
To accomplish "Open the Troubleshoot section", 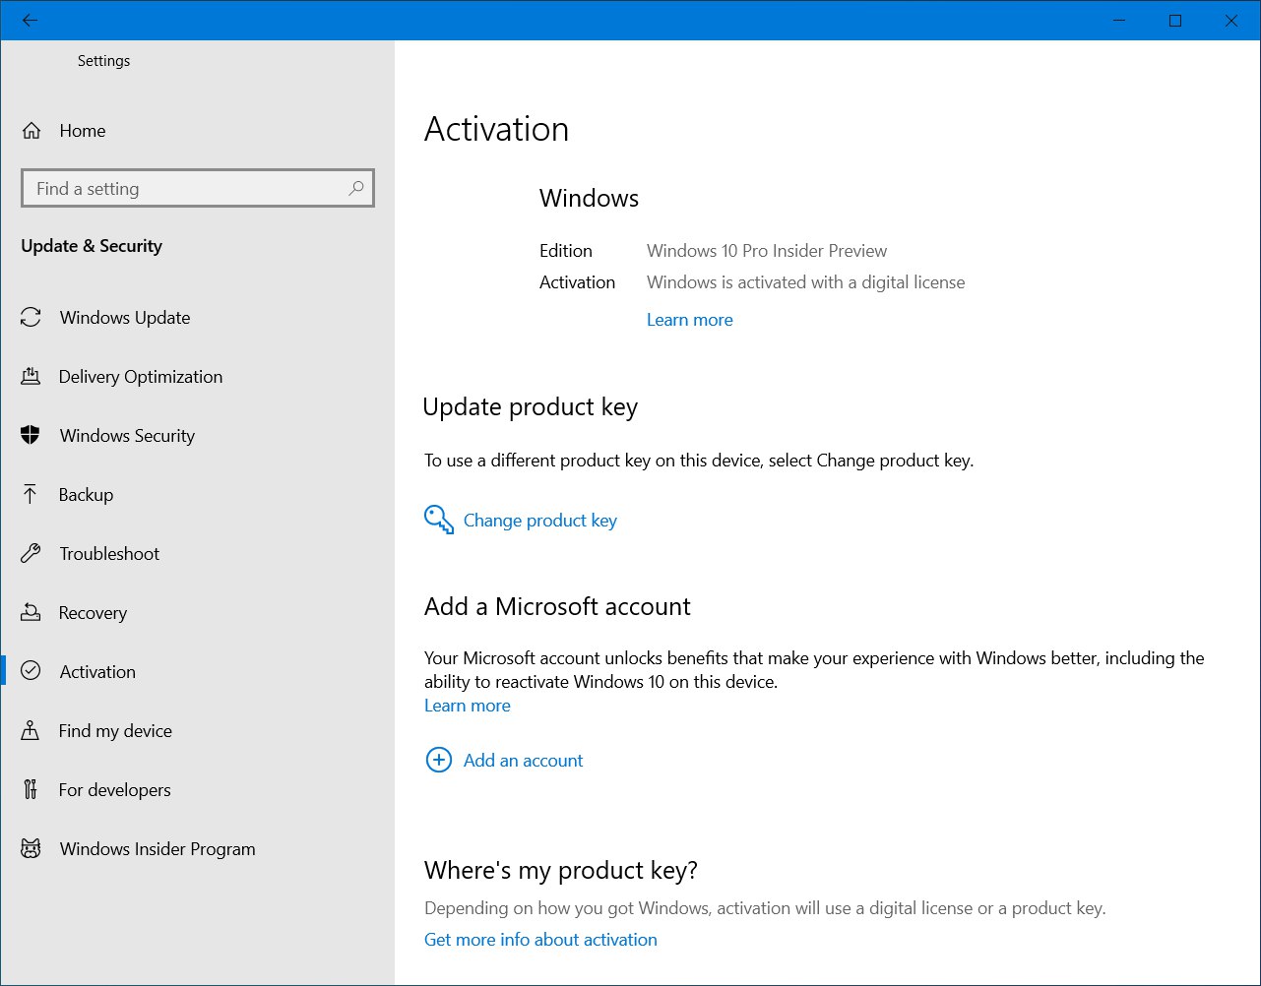I will pyautogui.click(x=197, y=553).
